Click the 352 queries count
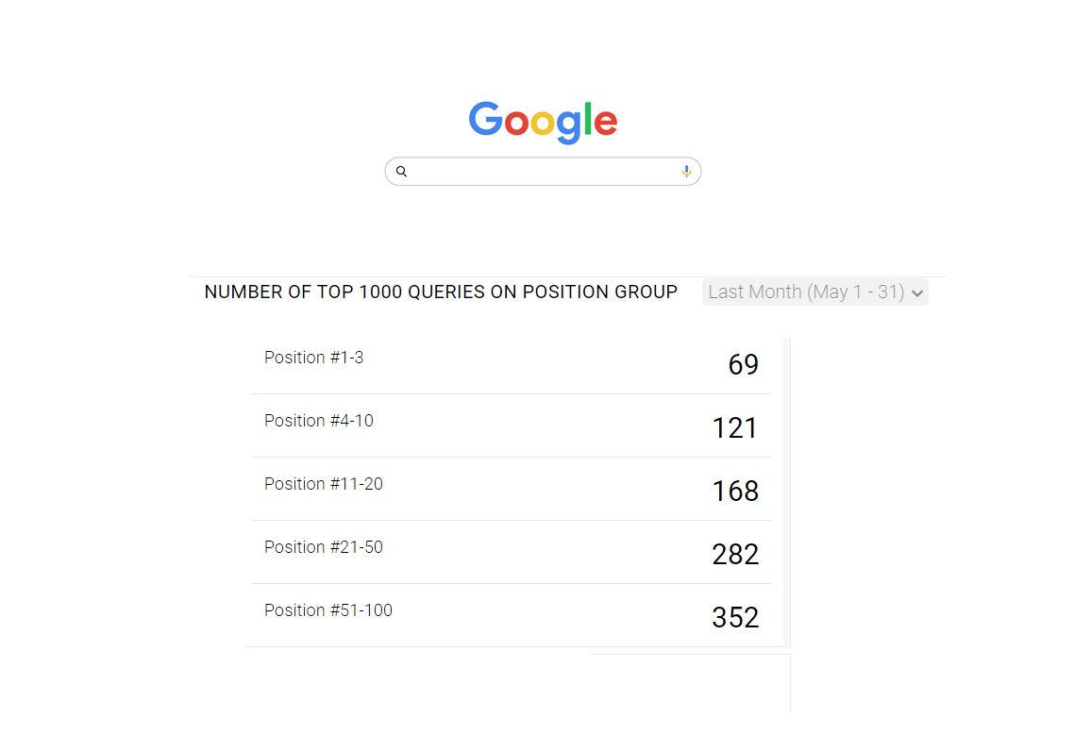The height and width of the screenshot is (751, 1091). pos(735,618)
